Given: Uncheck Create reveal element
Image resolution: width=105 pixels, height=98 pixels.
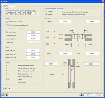Looking at the screenshot, I should [7, 22].
